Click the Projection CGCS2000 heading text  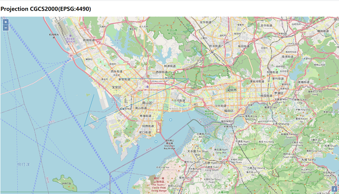tap(45, 8)
